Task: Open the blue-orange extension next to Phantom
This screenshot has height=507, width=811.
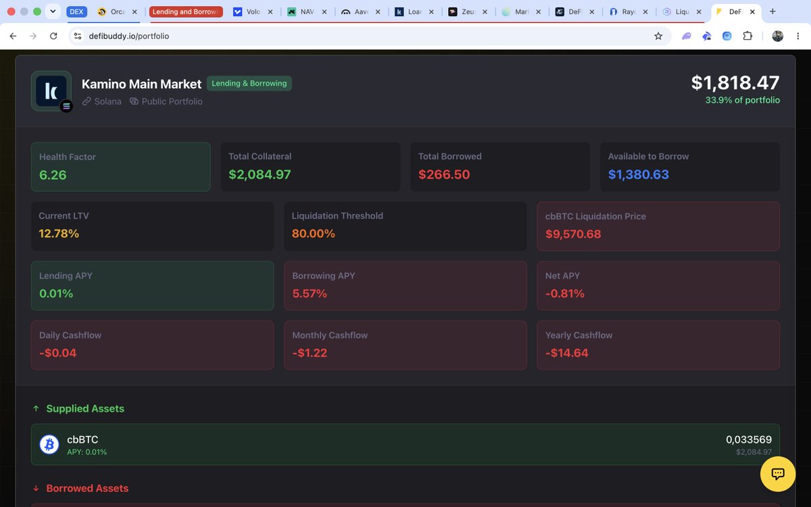Action: (707, 36)
